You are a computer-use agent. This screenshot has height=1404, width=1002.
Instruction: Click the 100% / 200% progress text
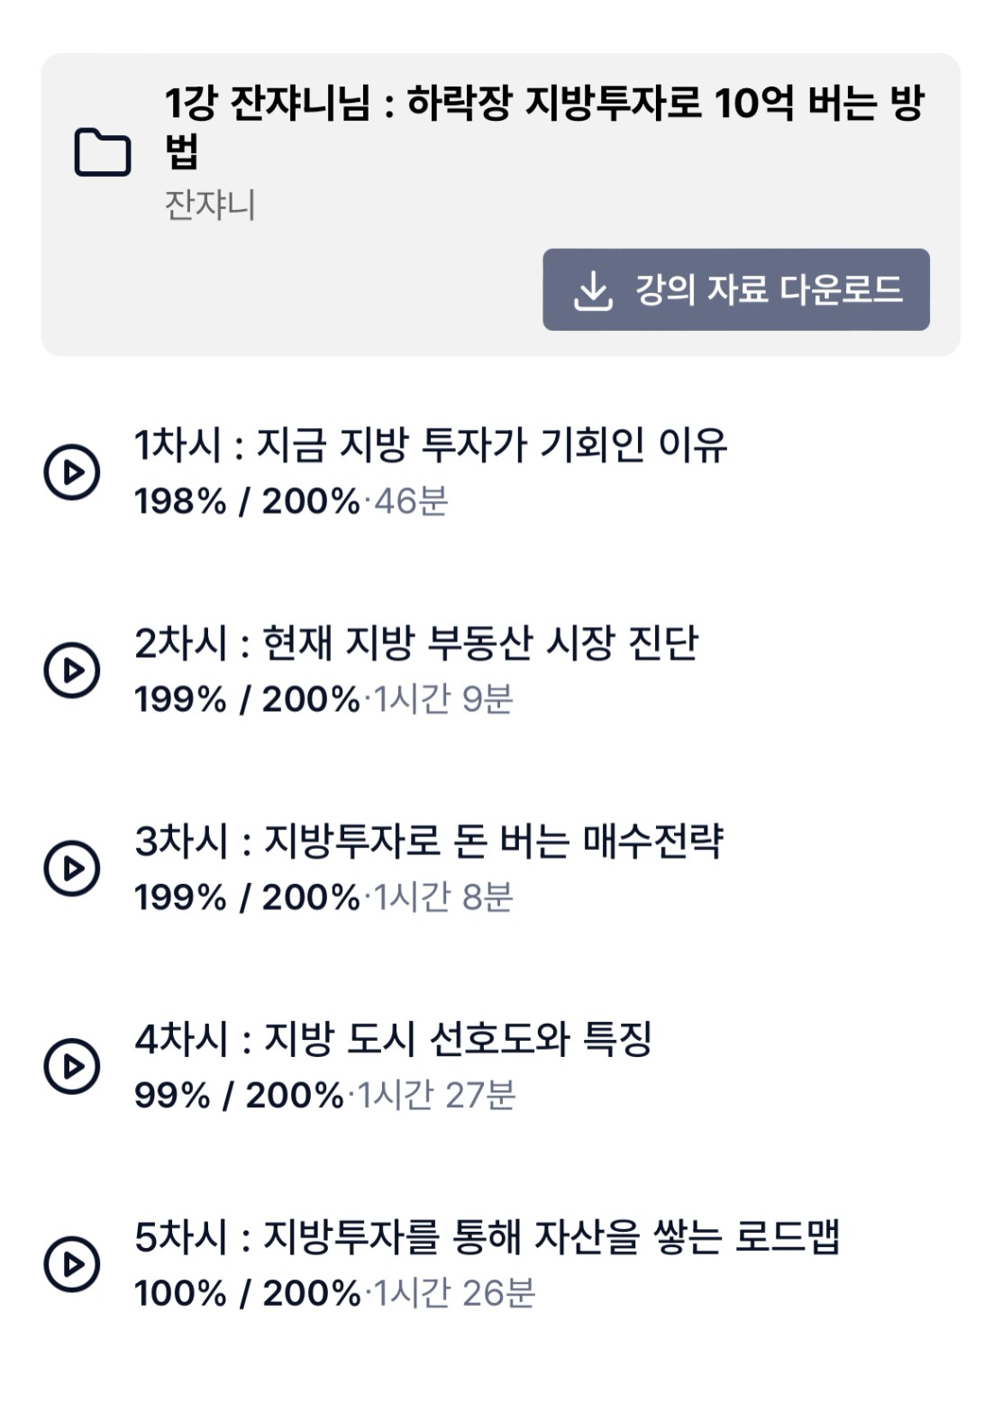[247, 1294]
